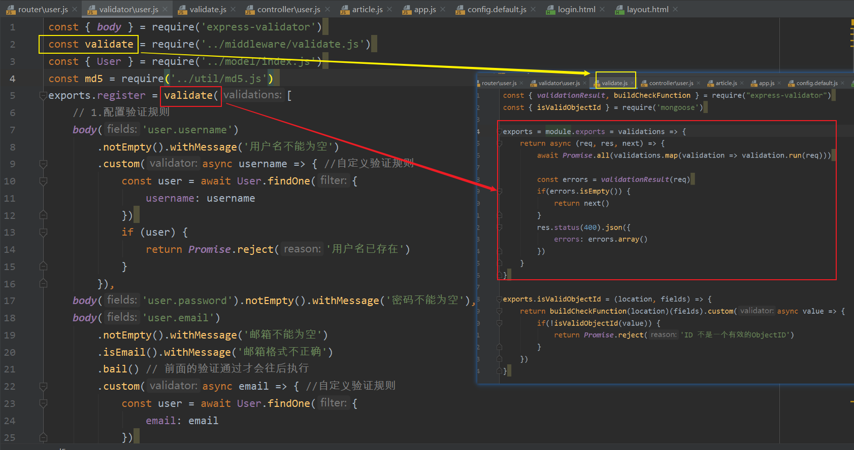Close the validate.js tab in the main editor
Image resolution: width=854 pixels, height=450 pixels.
[233, 9]
